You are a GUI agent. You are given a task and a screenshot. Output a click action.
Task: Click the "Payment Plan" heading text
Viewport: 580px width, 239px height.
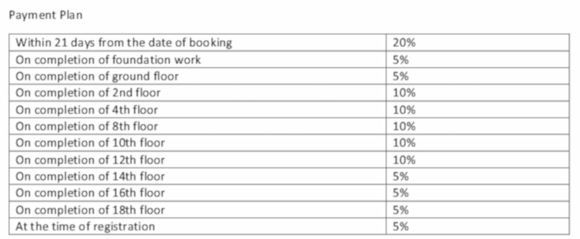click(x=46, y=15)
